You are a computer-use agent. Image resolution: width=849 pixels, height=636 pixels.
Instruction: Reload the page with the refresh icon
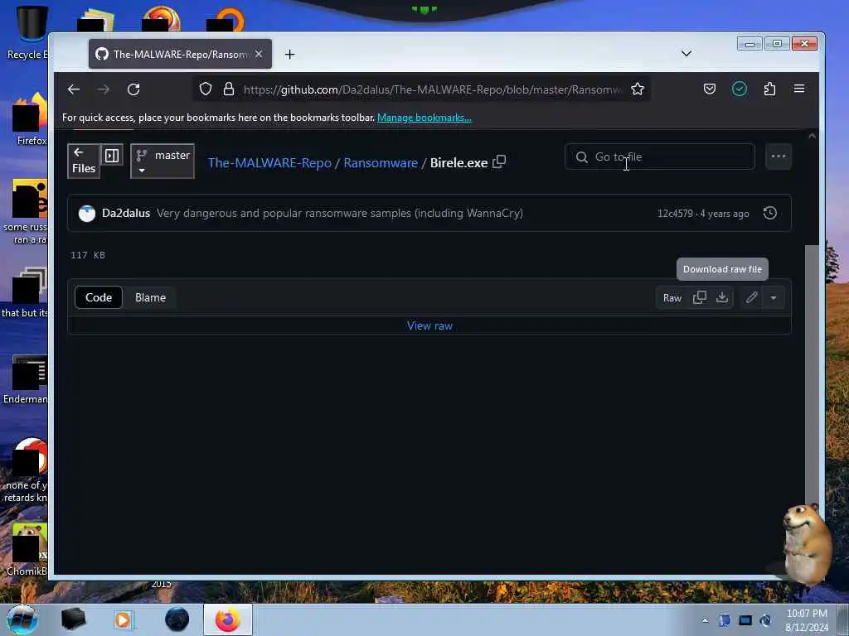(133, 89)
